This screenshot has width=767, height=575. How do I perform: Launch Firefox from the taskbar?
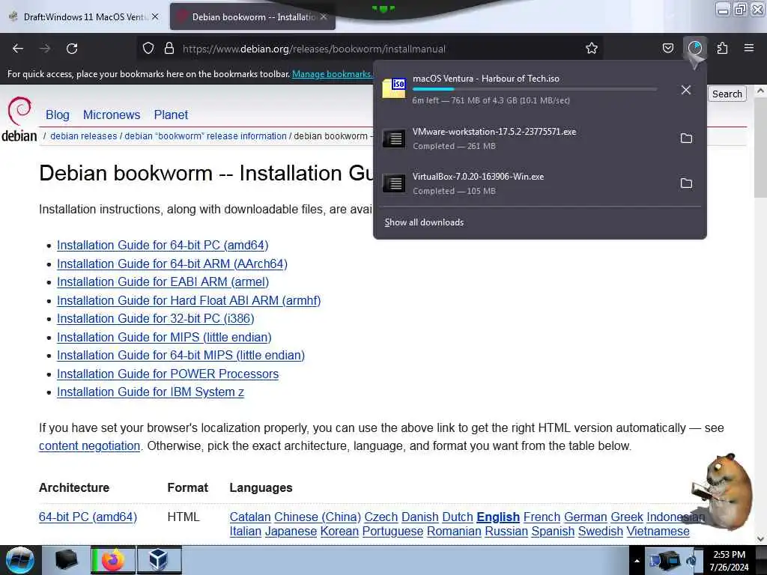tap(112, 560)
